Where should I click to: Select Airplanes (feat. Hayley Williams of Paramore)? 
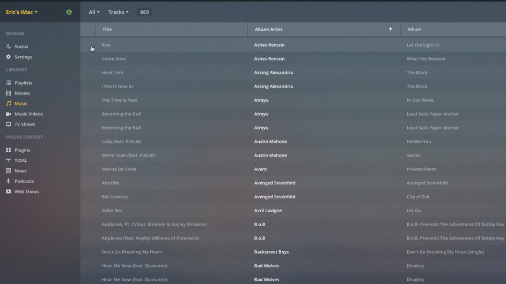point(150,238)
